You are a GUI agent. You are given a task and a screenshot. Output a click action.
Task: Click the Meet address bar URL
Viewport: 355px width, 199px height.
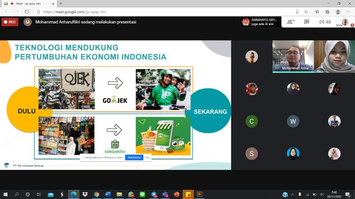point(74,12)
